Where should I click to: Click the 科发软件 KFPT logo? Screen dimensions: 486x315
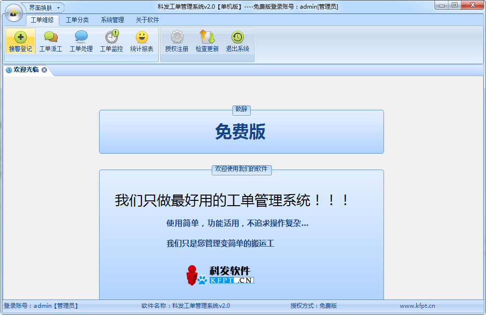[x=221, y=274]
